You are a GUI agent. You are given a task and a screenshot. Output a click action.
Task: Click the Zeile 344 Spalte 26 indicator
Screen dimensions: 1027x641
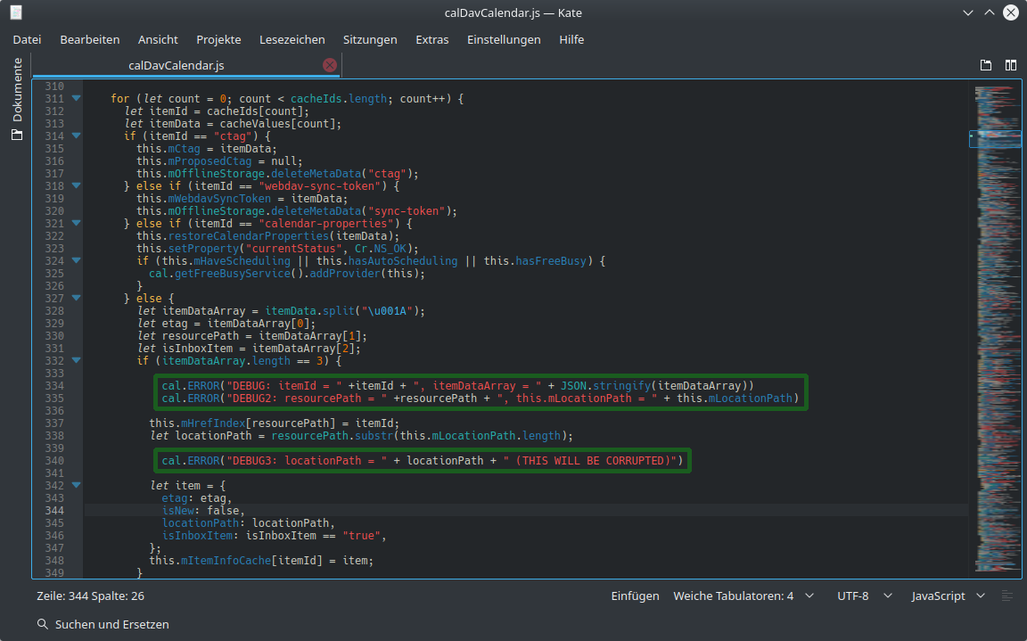(90, 596)
